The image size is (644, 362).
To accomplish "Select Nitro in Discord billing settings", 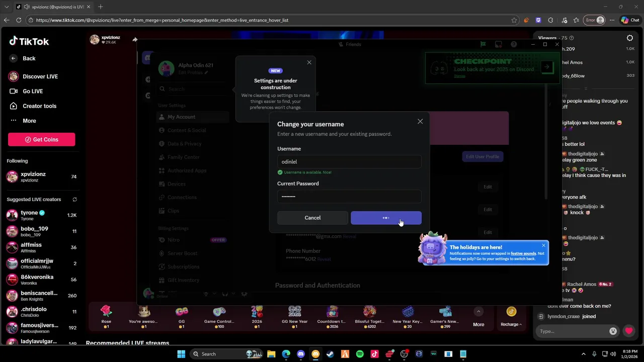I will (x=192, y=240).
